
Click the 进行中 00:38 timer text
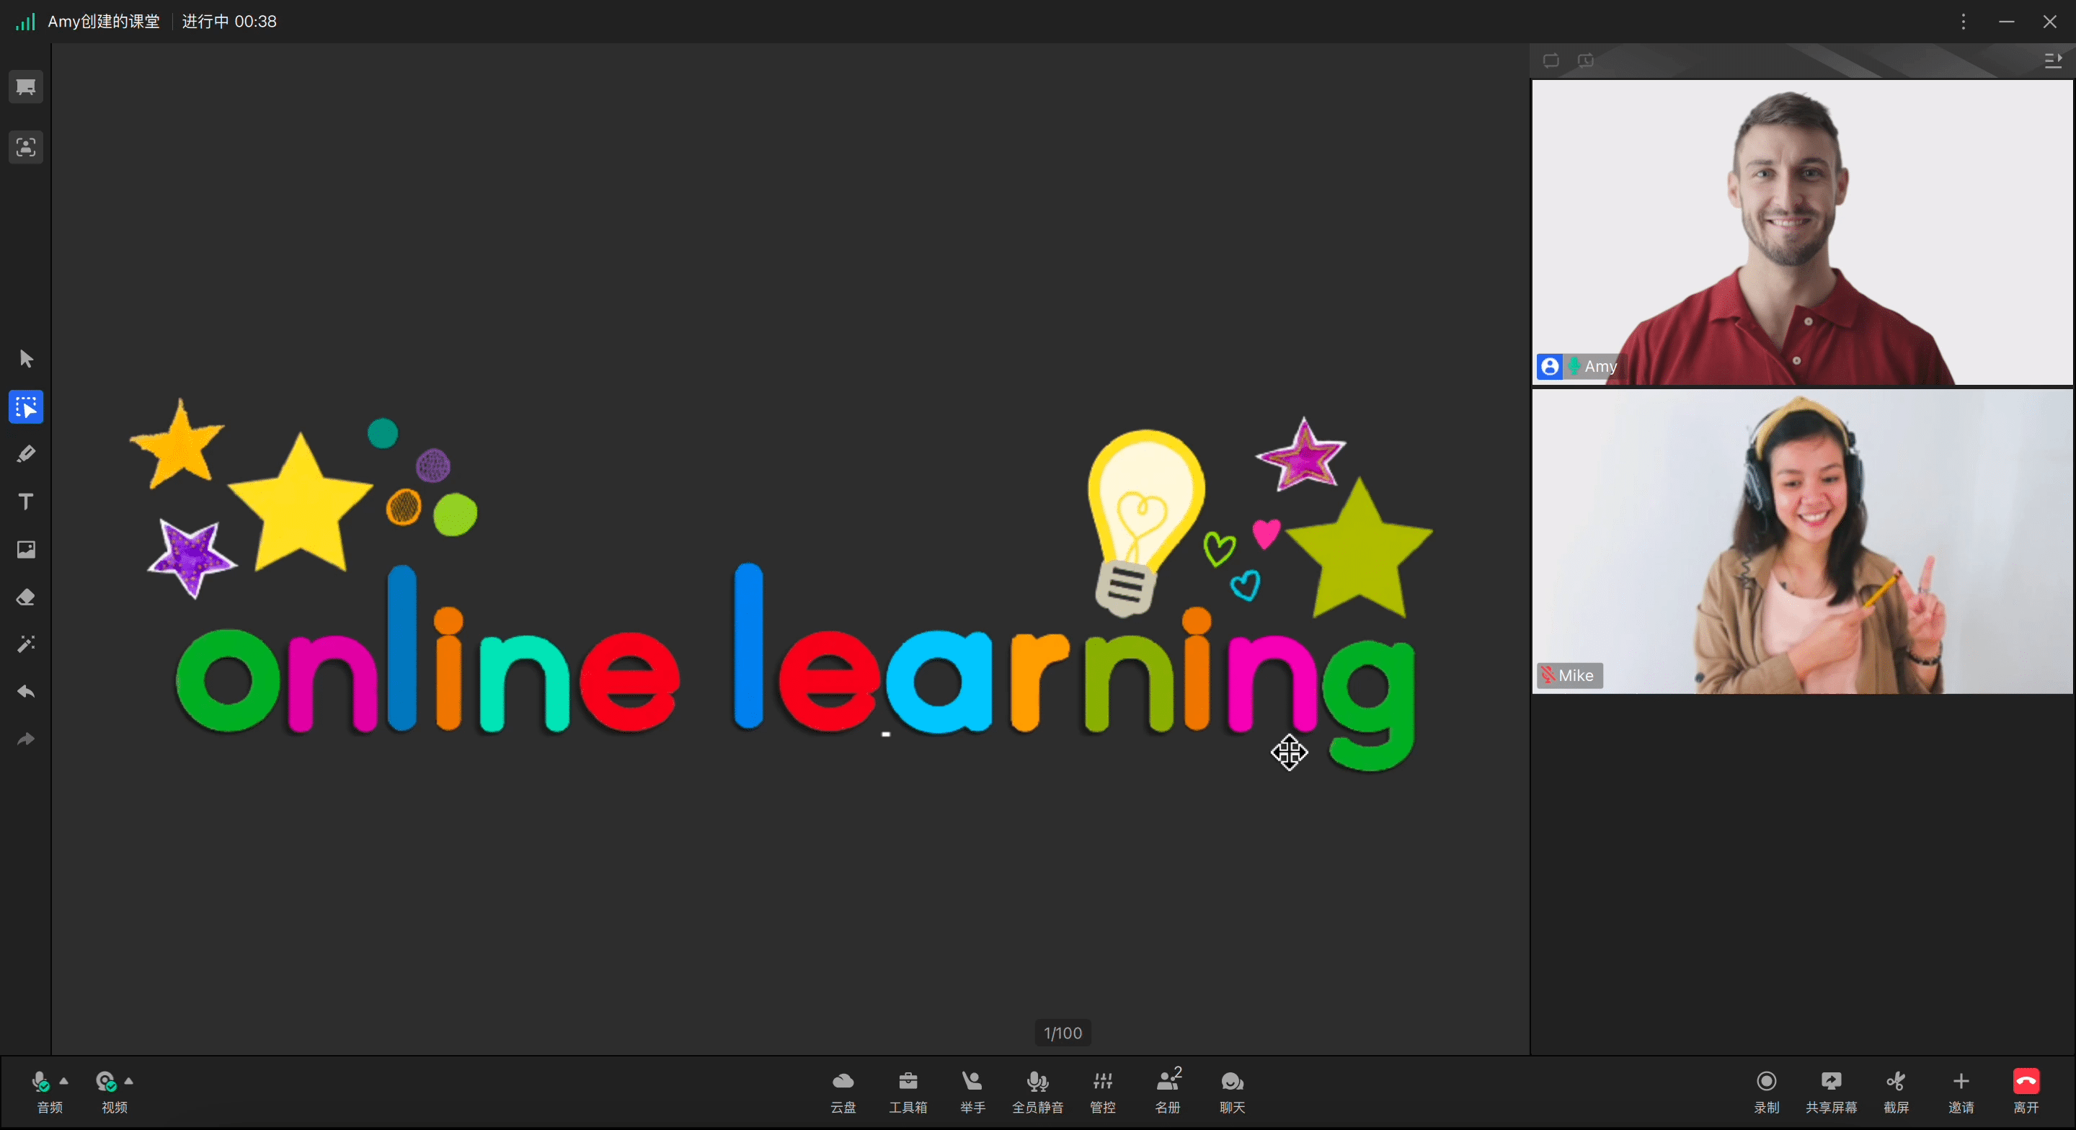[229, 22]
